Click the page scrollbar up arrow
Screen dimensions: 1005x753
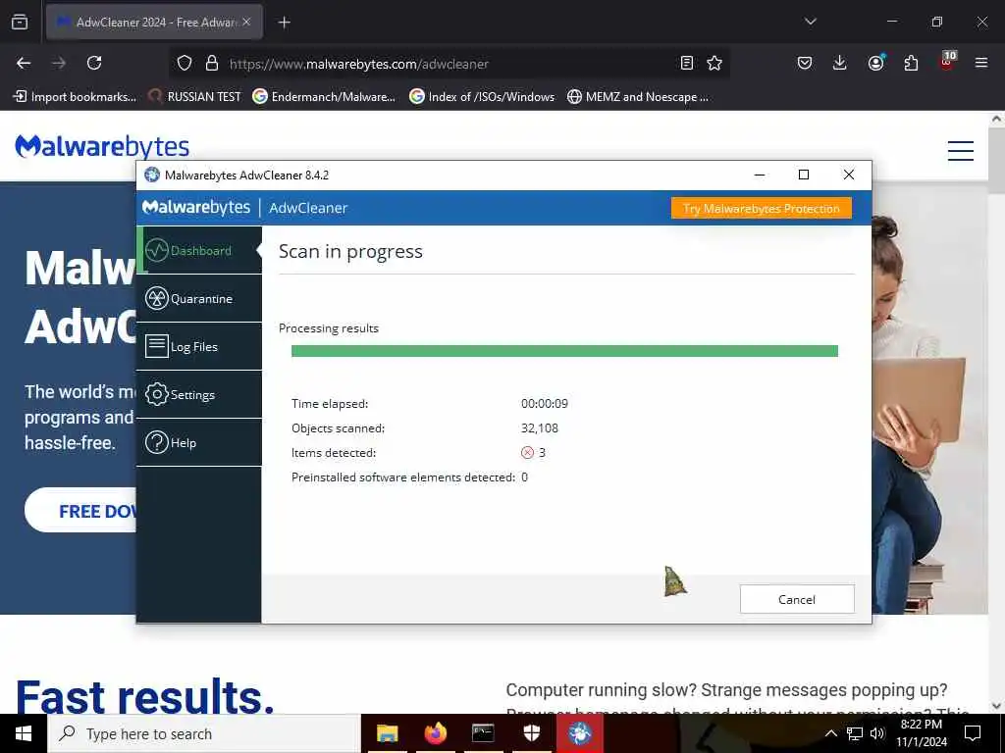click(x=997, y=119)
